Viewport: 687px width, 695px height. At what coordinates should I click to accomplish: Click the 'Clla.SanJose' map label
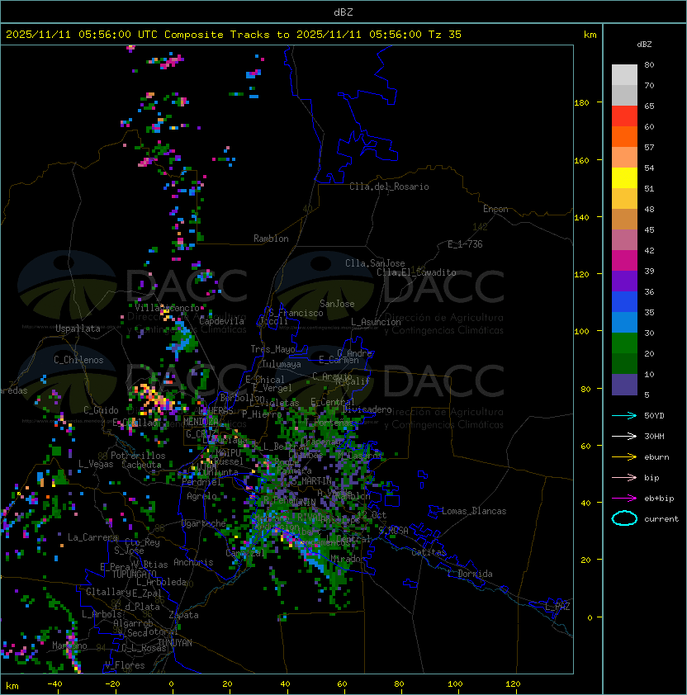tap(375, 263)
